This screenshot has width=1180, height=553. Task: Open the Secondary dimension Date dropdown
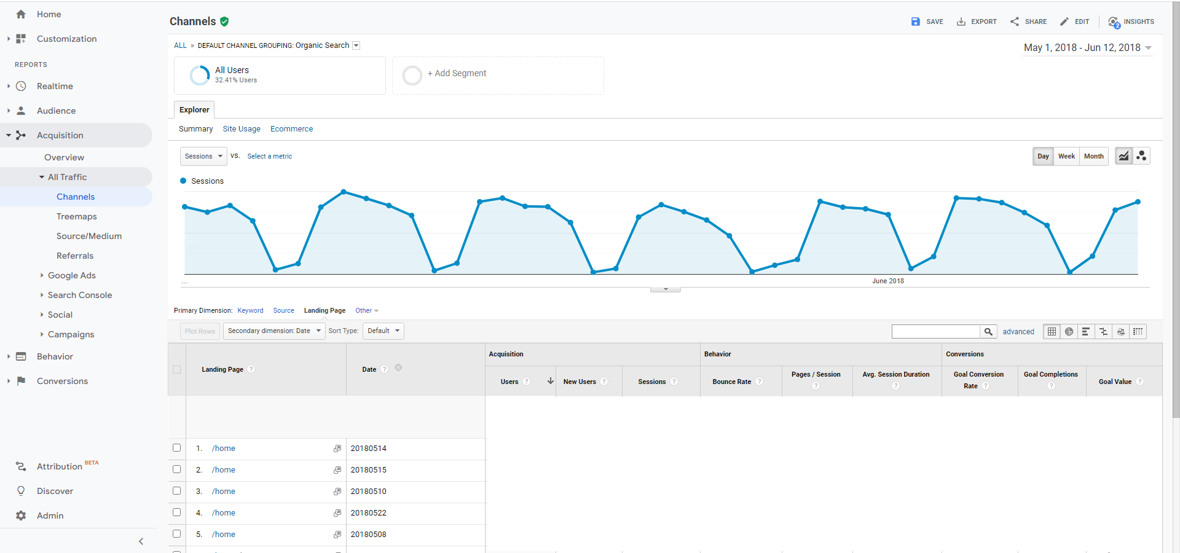coord(274,331)
